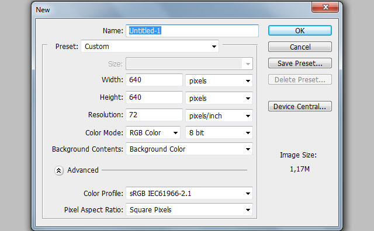This screenshot has width=374, height=231.
Task: Open the disabled Size dropdown
Action: click(189, 64)
